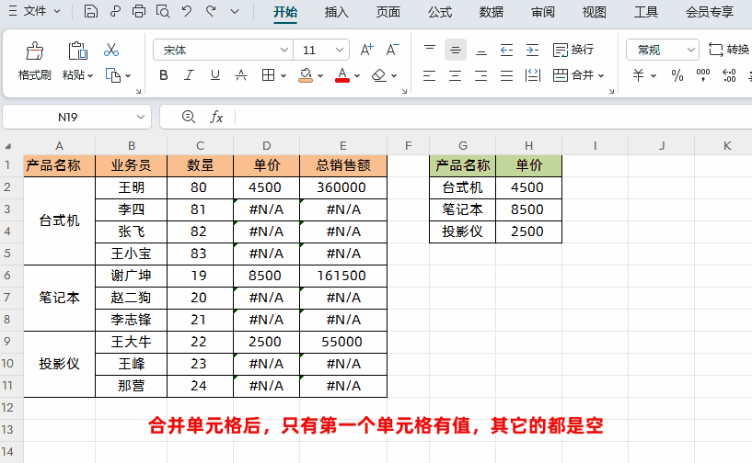Click in the formula bar input
Screen dimensions: 752x463
(x=494, y=117)
